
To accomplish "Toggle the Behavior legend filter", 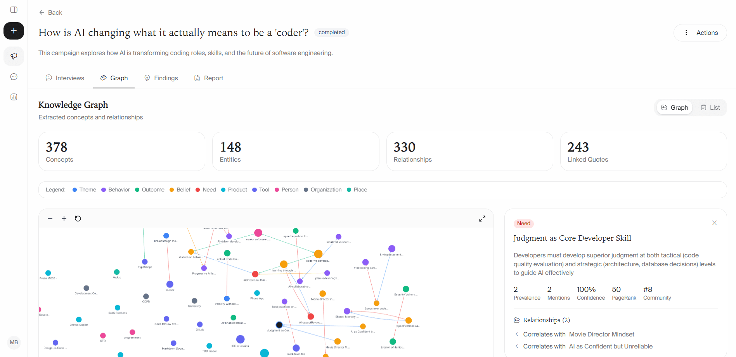I will tap(115, 190).
